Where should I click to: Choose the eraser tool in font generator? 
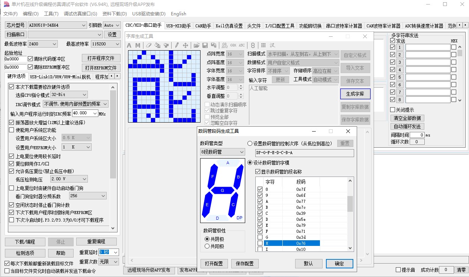click(x=149, y=45)
